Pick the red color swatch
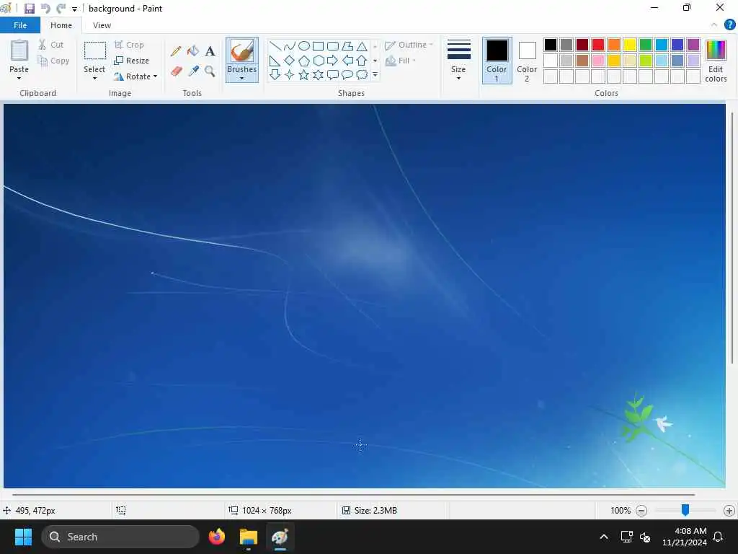The image size is (738, 554). tap(598, 45)
